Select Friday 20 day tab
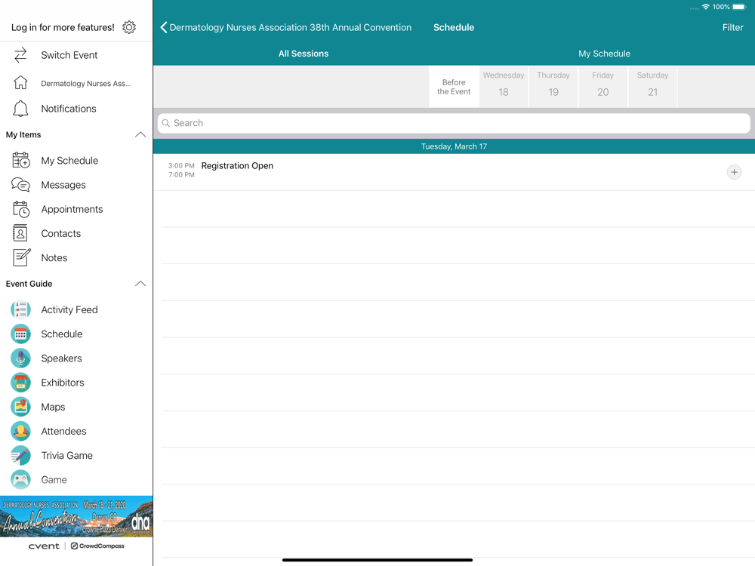The image size is (755, 566). tap(602, 87)
